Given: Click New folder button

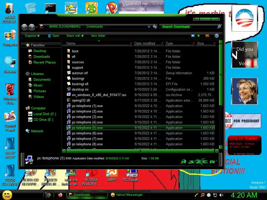Looking at the screenshot, I should coord(98,36).
